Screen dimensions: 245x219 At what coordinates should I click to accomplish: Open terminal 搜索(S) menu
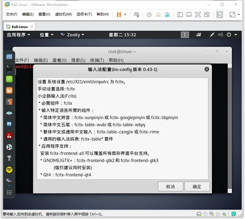(x=78, y=60)
